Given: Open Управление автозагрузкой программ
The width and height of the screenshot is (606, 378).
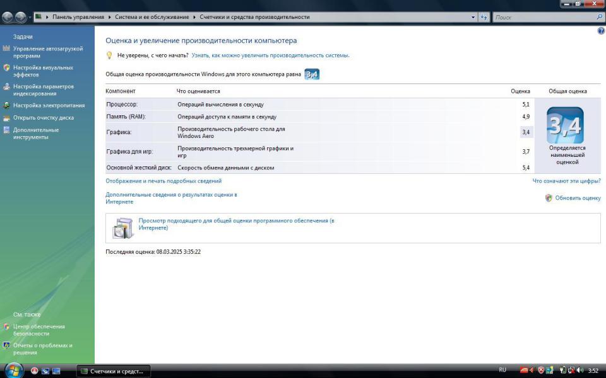Looking at the screenshot, I should pos(48,52).
